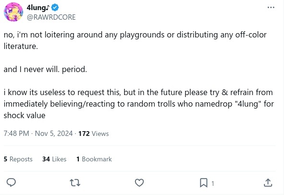Open the 7:48 PM Nov 5, 2024 timestamp
The height and width of the screenshot is (195, 290).
[x=38, y=134]
